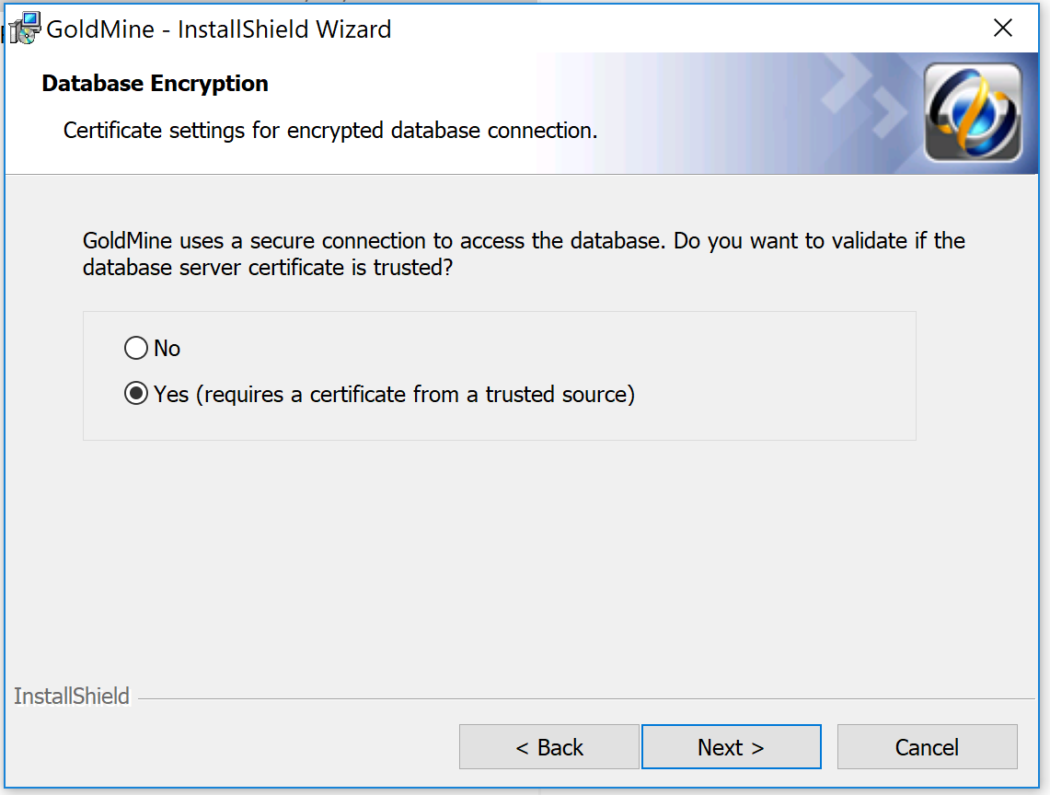Close the InstallShield Wizard window

tap(1003, 29)
